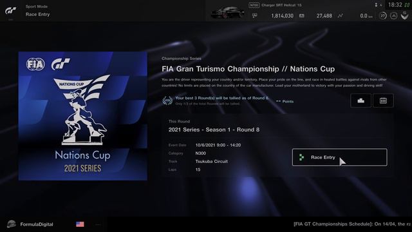Click the '2021 Series - Season 1 - Round 8' heading

pos(214,130)
